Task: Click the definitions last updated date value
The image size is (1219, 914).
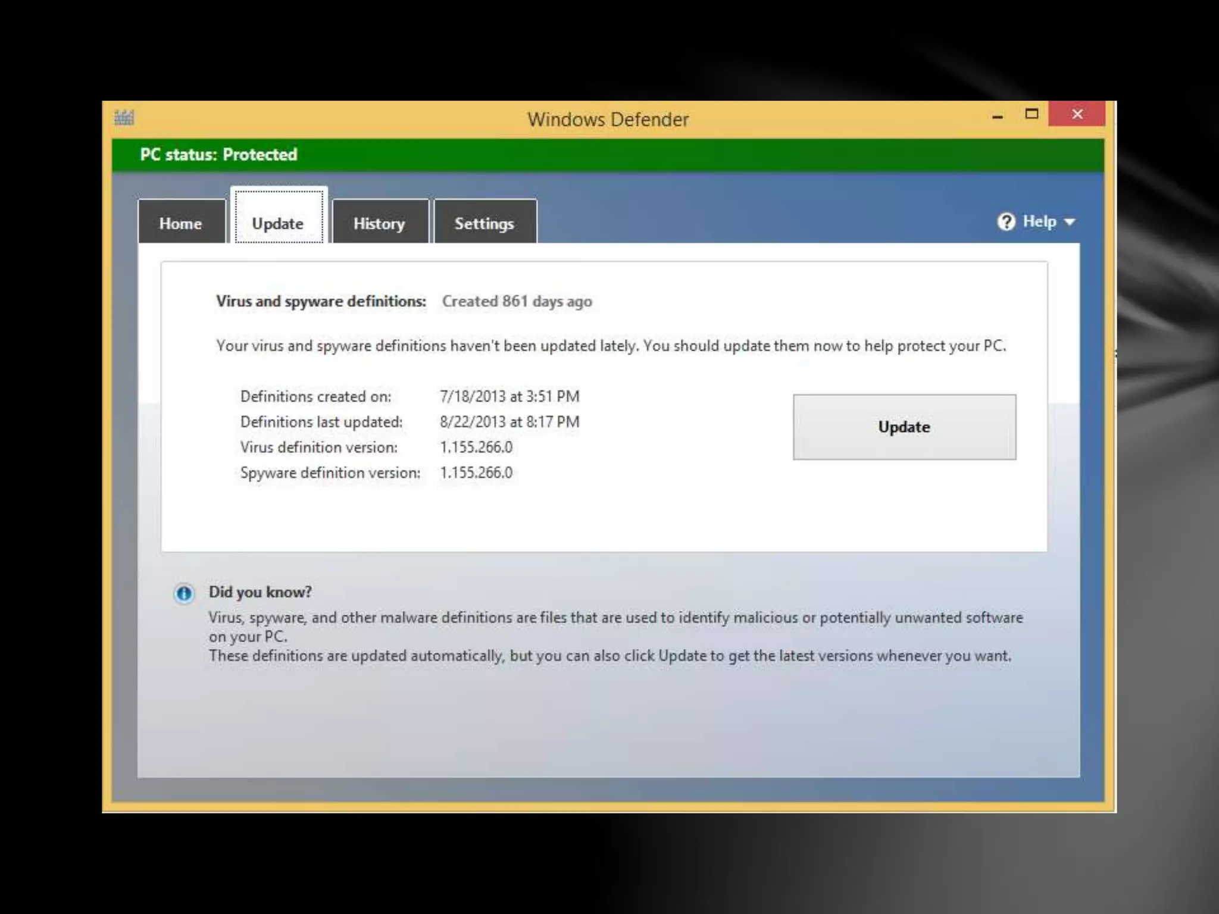Action: point(509,422)
